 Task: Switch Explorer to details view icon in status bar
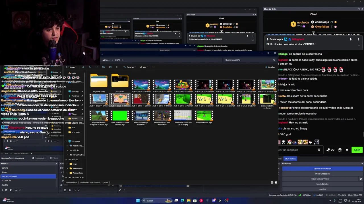tap(272, 182)
